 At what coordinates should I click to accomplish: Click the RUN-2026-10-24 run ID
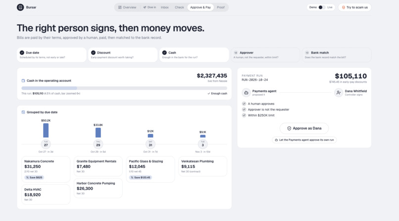coord(255,80)
